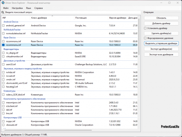
Task: Check the hecateg2.inf driver checkbox
Action: [x=4, y=87]
